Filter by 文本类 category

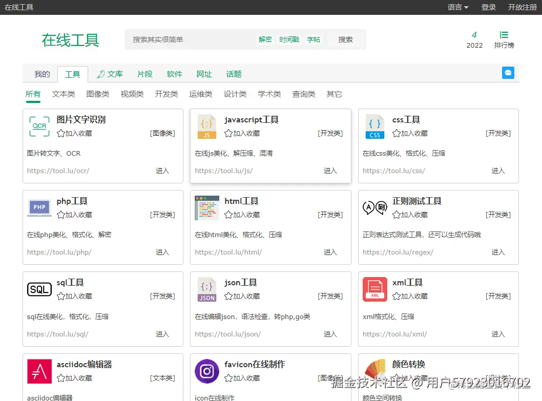[63, 94]
